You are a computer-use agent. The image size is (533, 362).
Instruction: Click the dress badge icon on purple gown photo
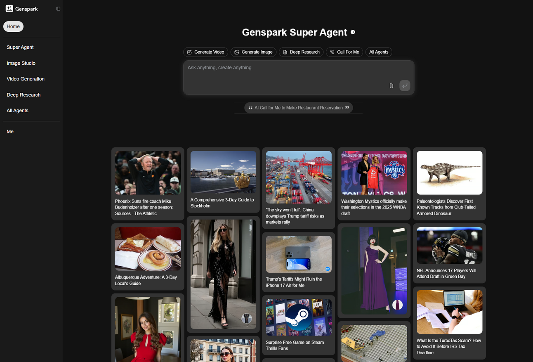[397, 305]
